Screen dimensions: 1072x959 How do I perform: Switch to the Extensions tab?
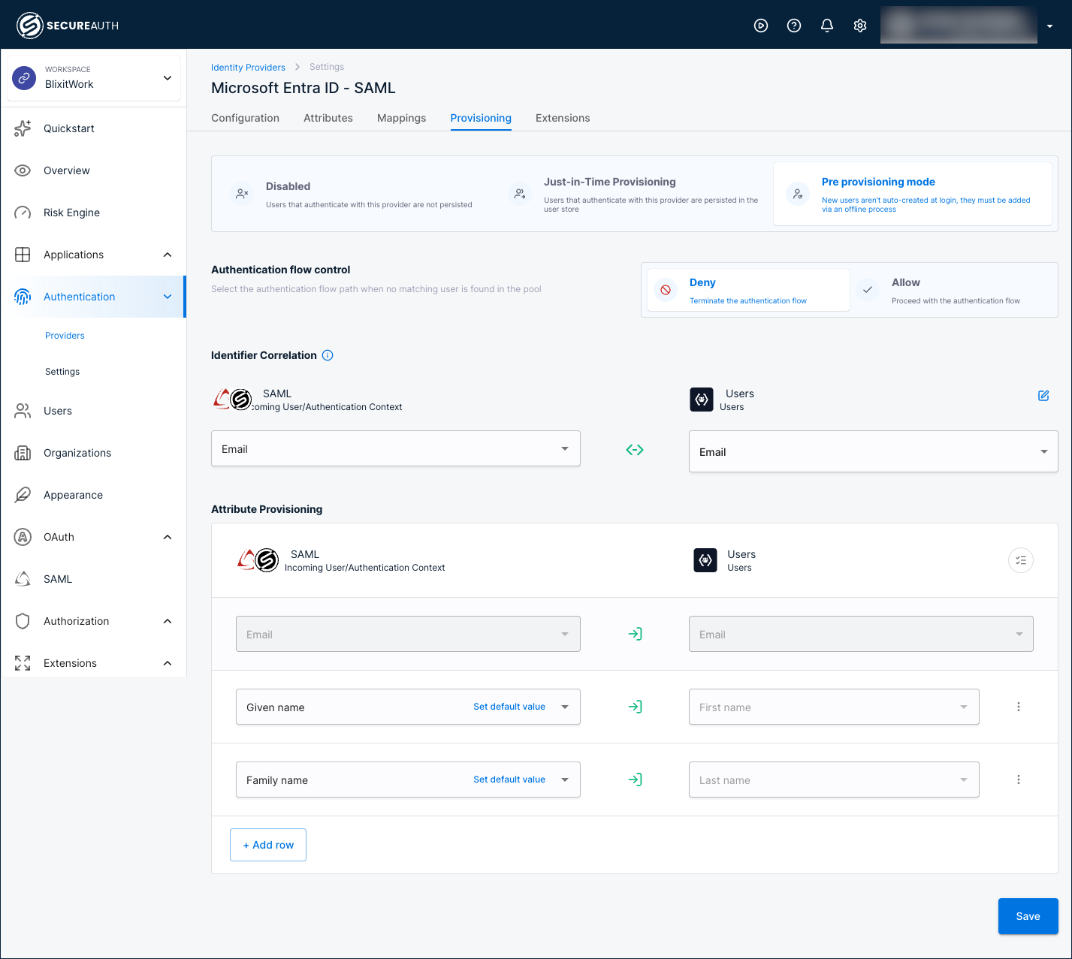[x=563, y=118]
